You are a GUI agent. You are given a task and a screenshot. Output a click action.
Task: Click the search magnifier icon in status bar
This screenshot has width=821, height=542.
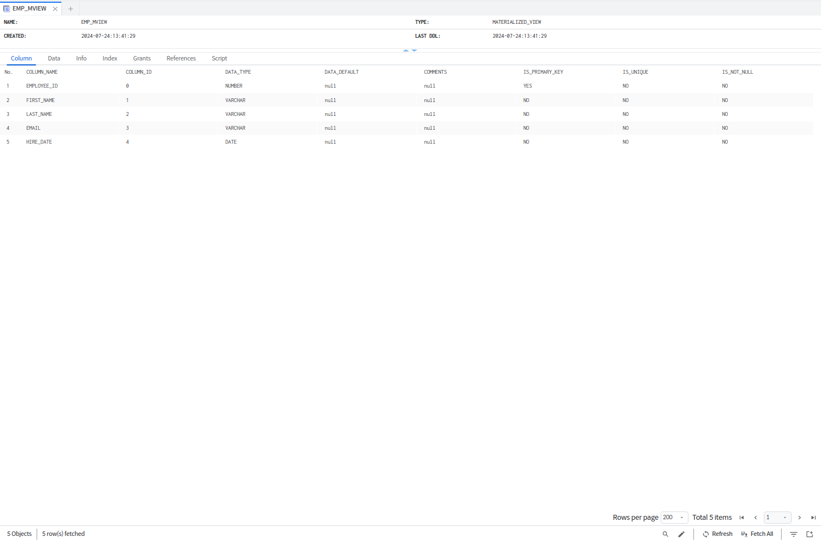(x=665, y=534)
